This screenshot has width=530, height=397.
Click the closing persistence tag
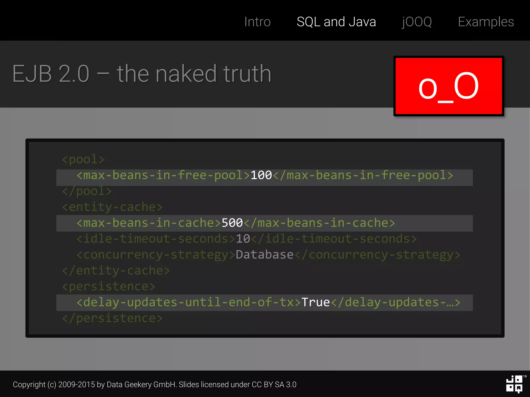(112, 318)
